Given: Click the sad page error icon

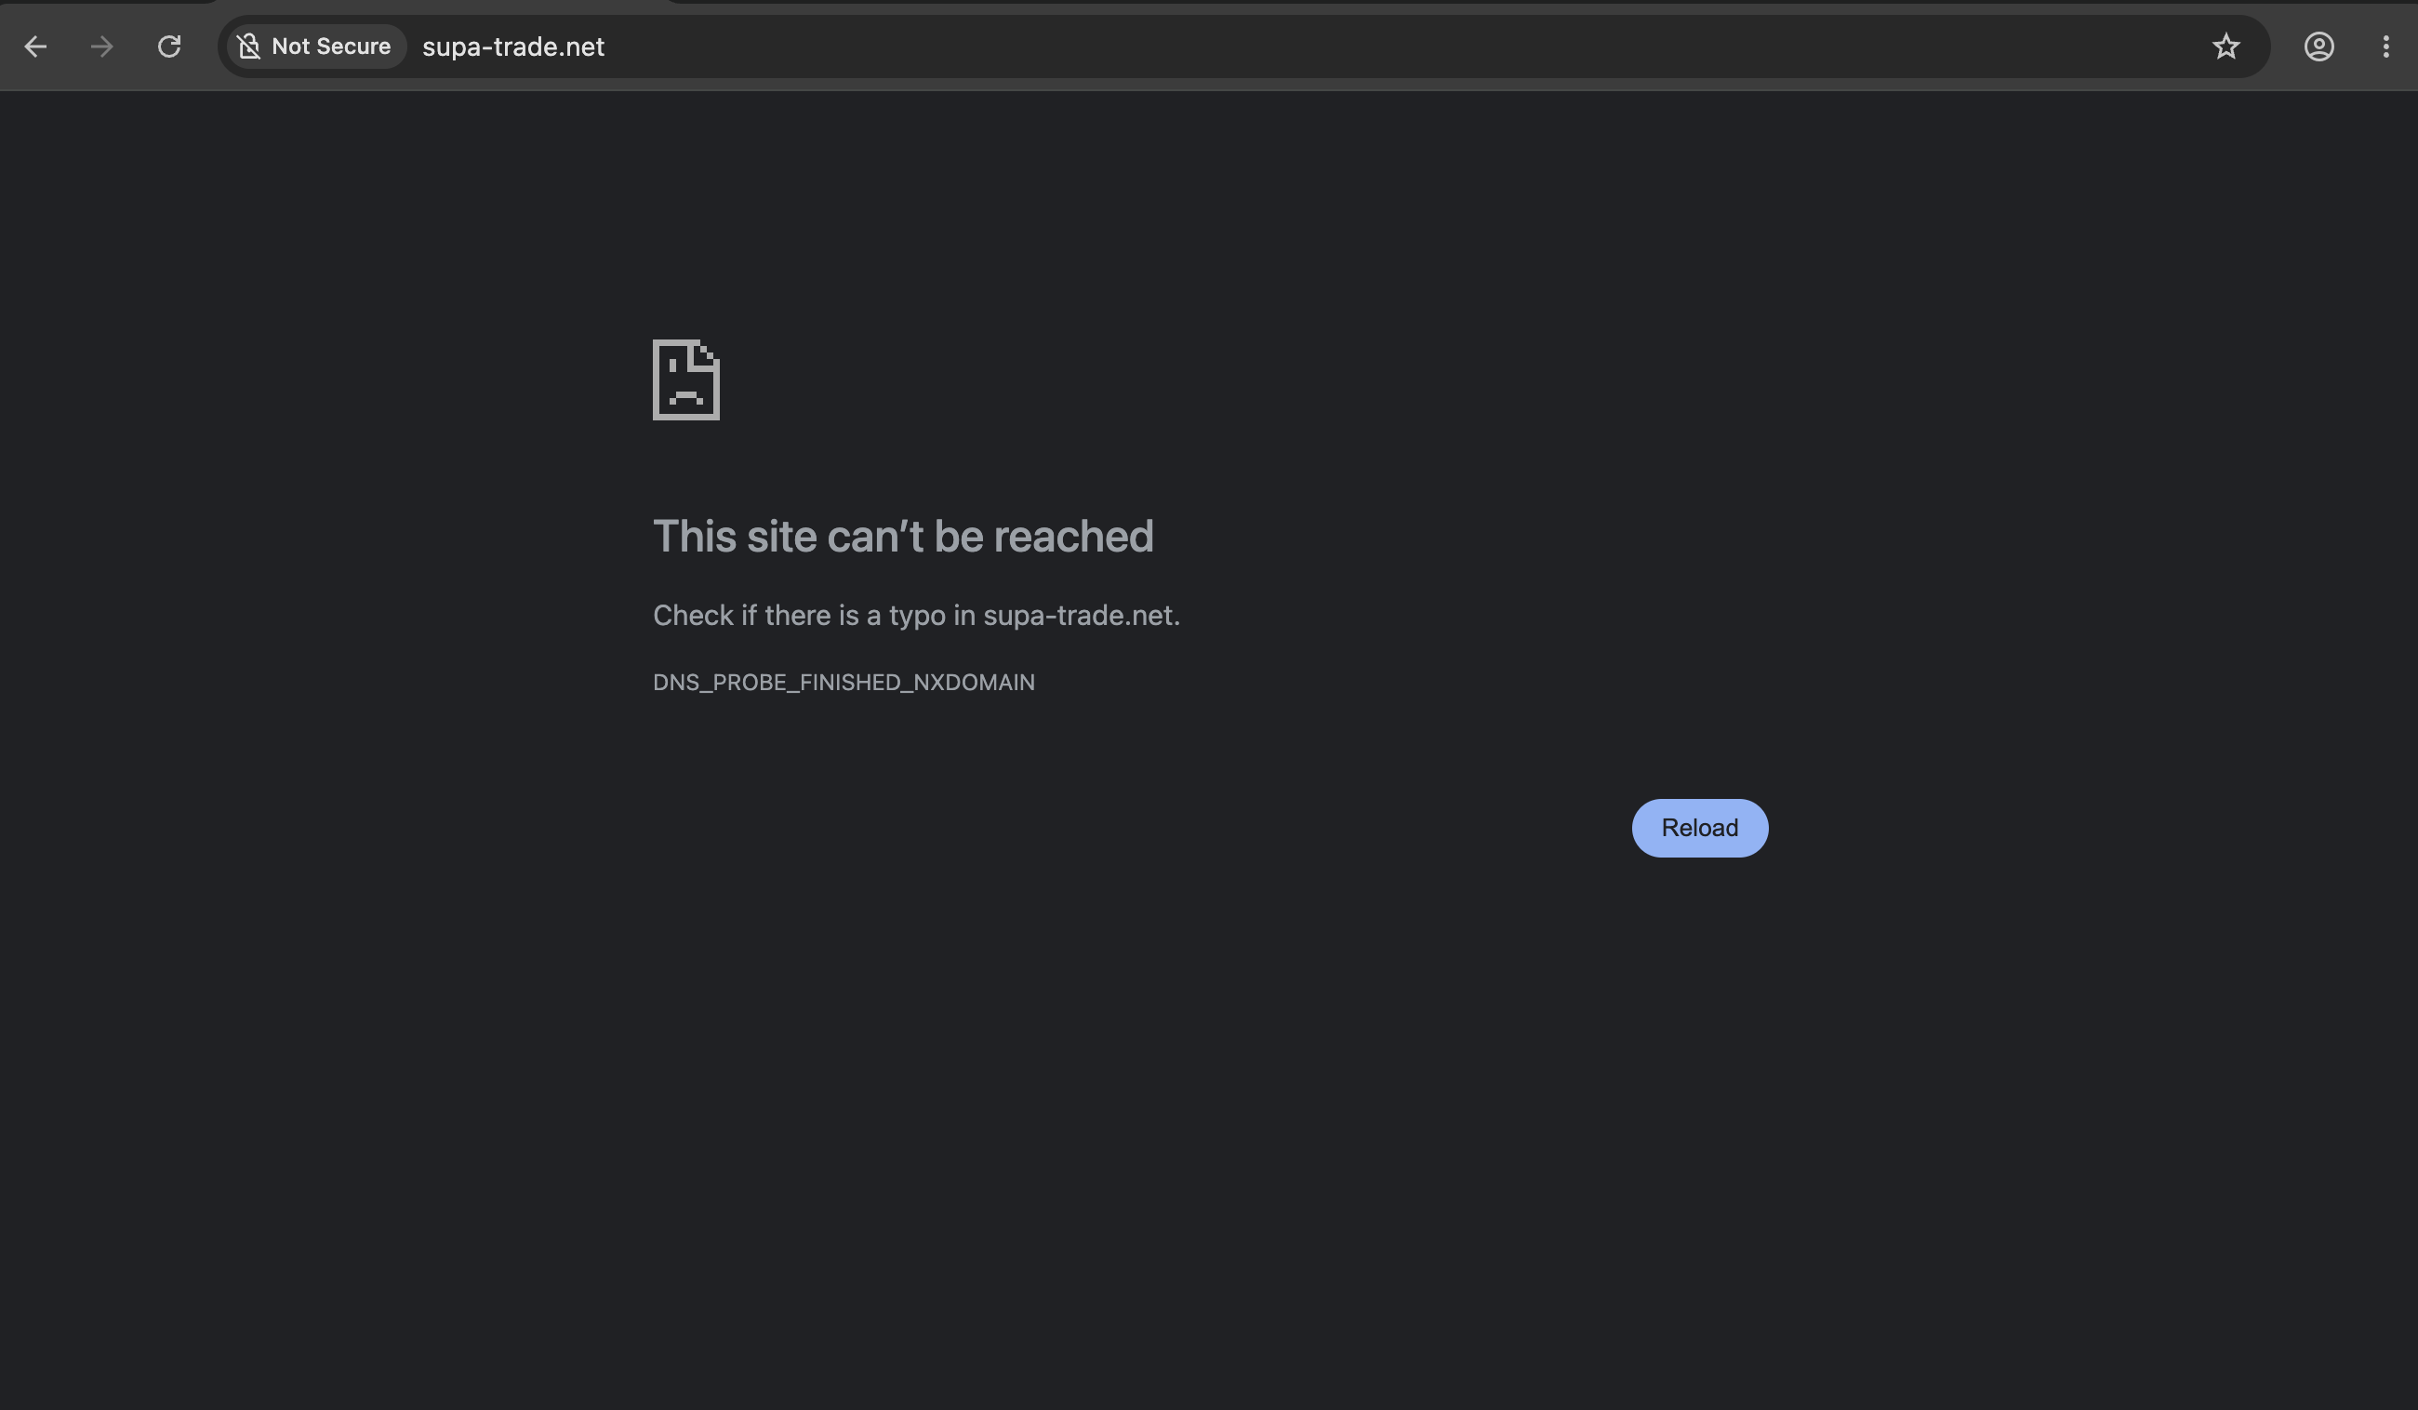Looking at the screenshot, I should click(686, 379).
